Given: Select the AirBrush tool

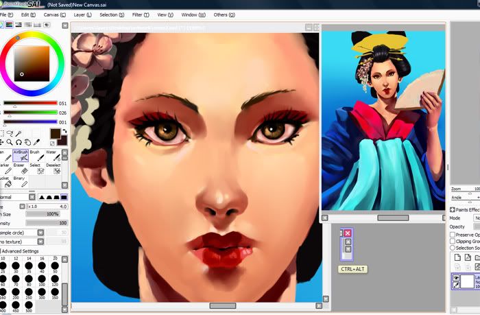Looking at the screenshot, I should [x=21, y=155].
